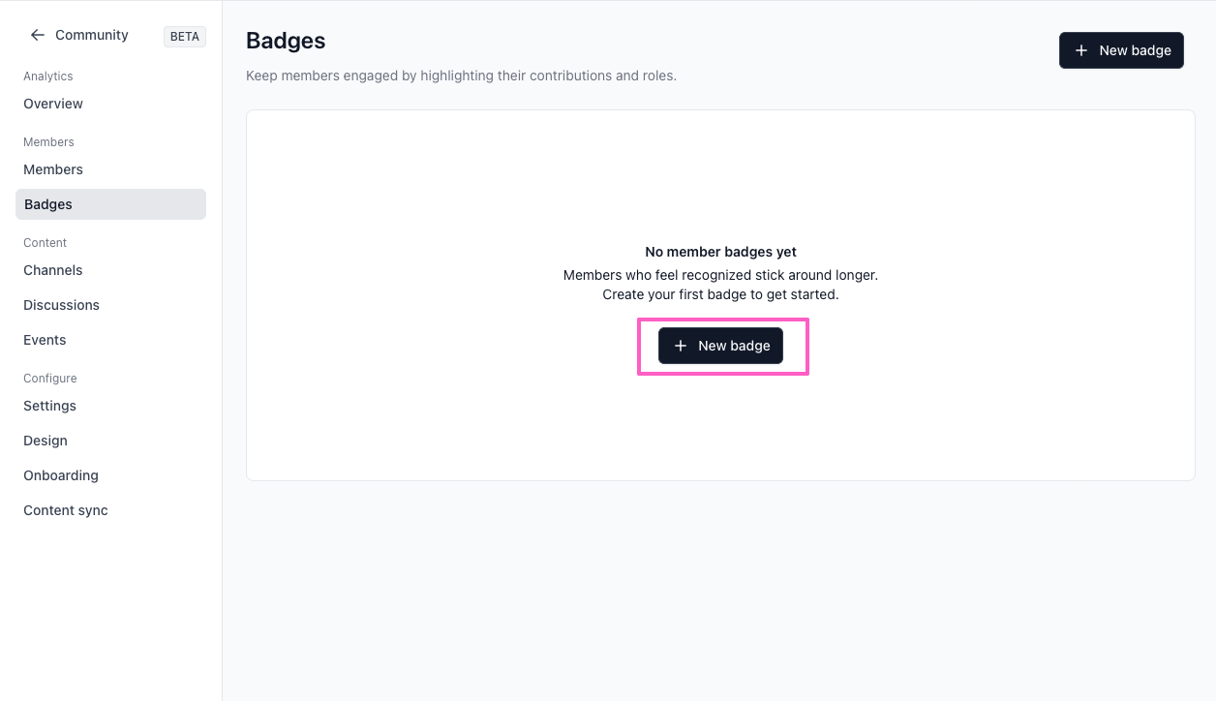Viewport: 1216px width, 701px height.
Task: Click the "No member badges yet" message
Action: [x=720, y=252]
